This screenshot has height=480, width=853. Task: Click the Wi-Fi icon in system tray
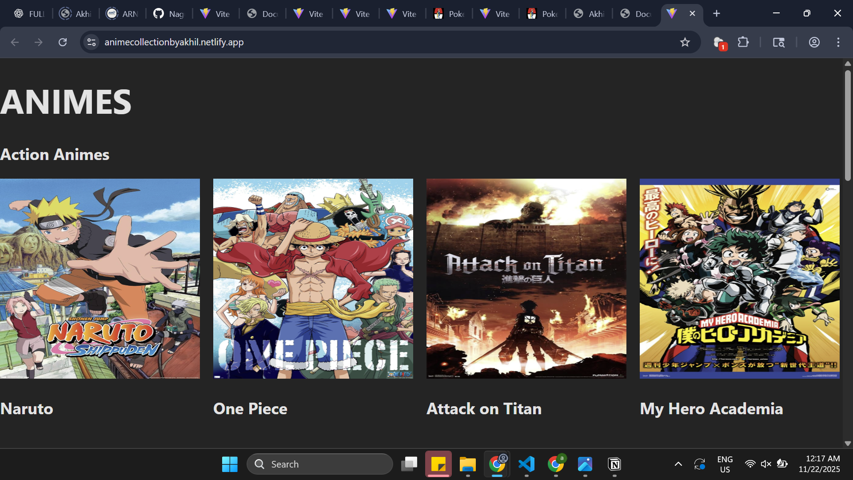click(750, 464)
